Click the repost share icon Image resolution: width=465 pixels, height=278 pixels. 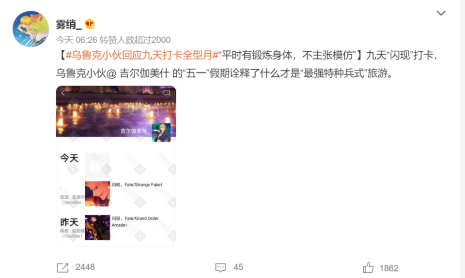point(62,268)
